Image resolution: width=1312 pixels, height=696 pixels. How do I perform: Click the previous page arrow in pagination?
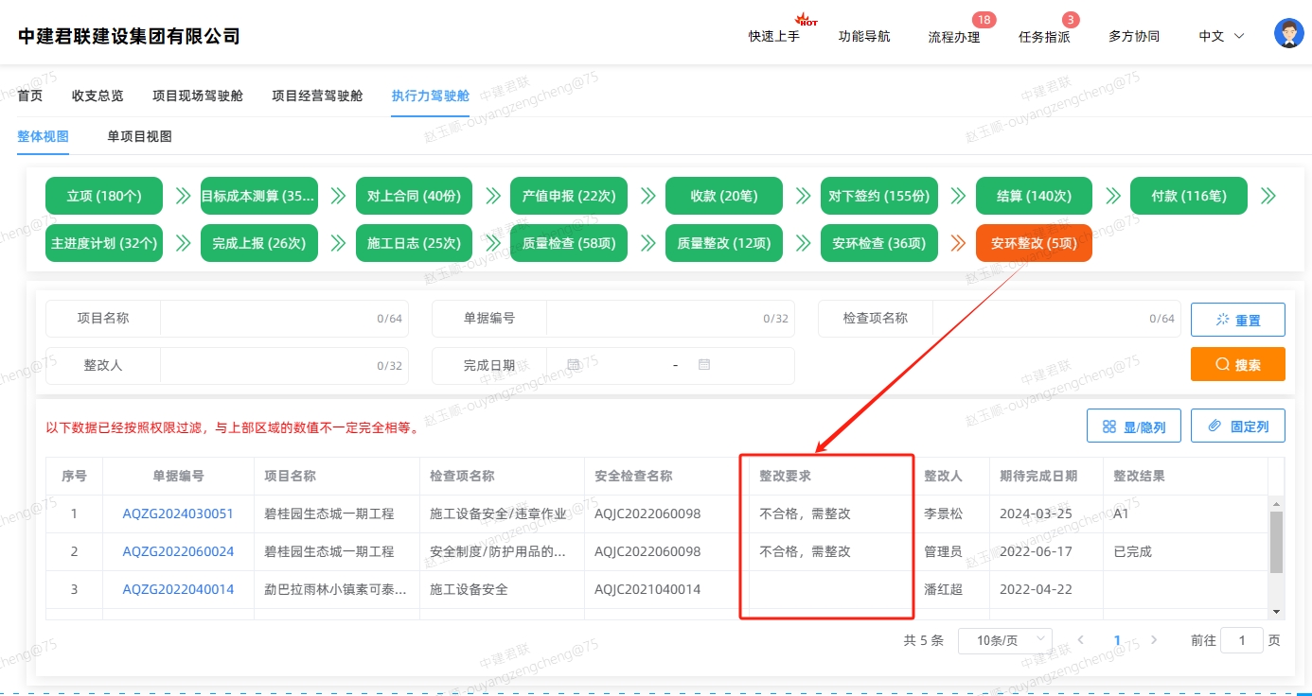[x=1081, y=640]
